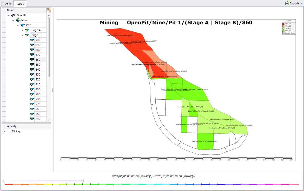The height and width of the screenshot is (191, 304).
Task: Click the icon beside bench 880
Action: pos(32,50)
